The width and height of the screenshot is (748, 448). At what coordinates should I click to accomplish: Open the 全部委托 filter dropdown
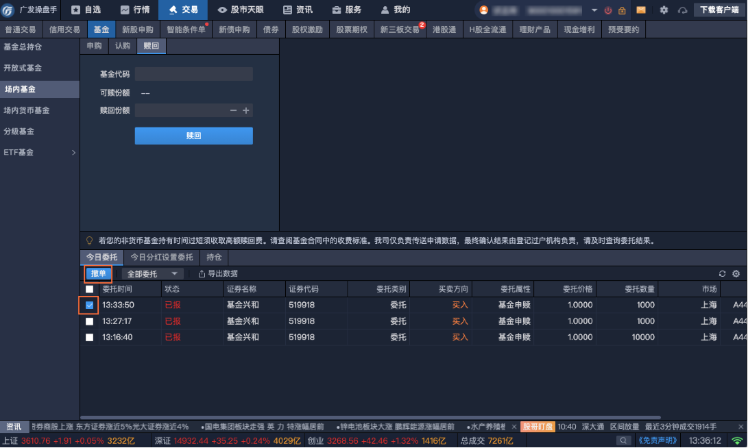tap(152, 274)
